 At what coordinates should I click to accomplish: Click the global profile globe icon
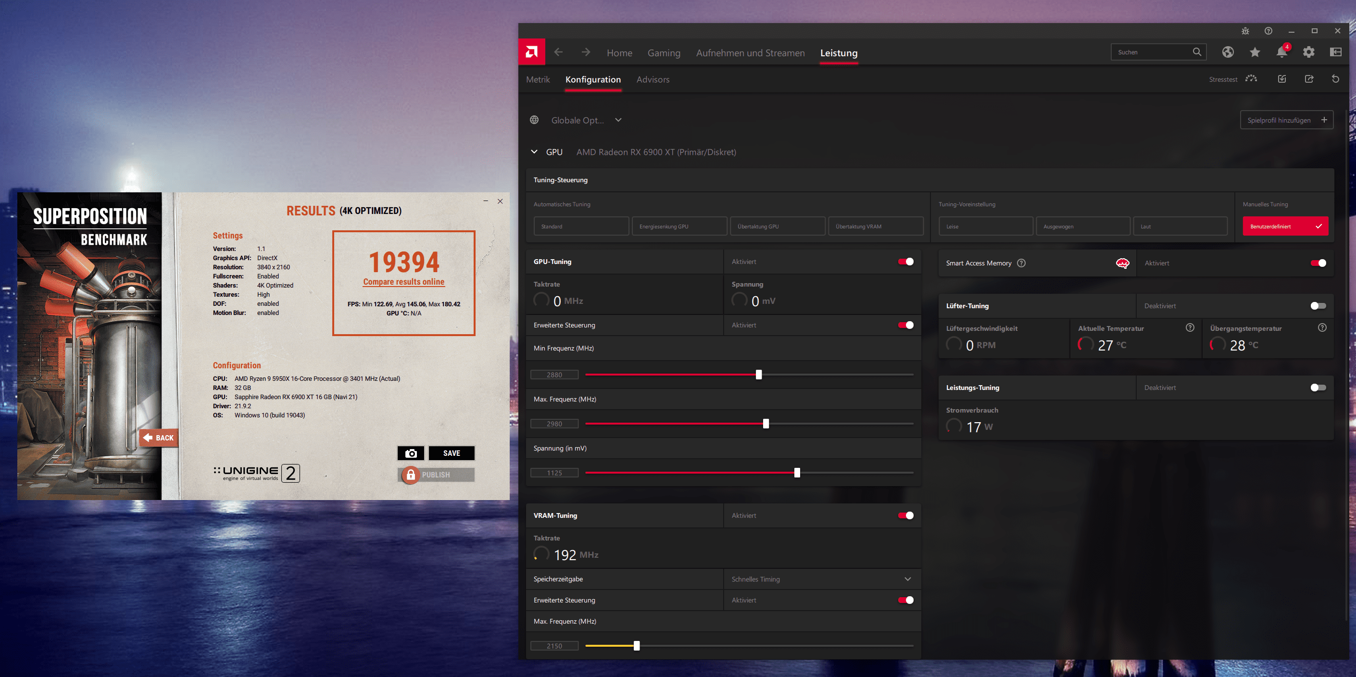[x=534, y=120]
